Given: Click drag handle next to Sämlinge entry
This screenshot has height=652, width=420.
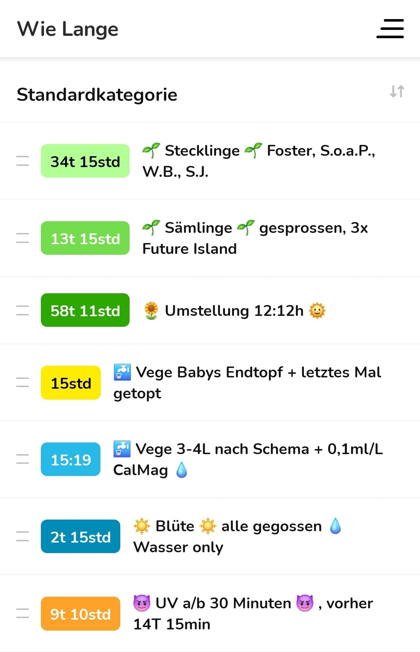Looking at the screenshot, I should point(23,238).
